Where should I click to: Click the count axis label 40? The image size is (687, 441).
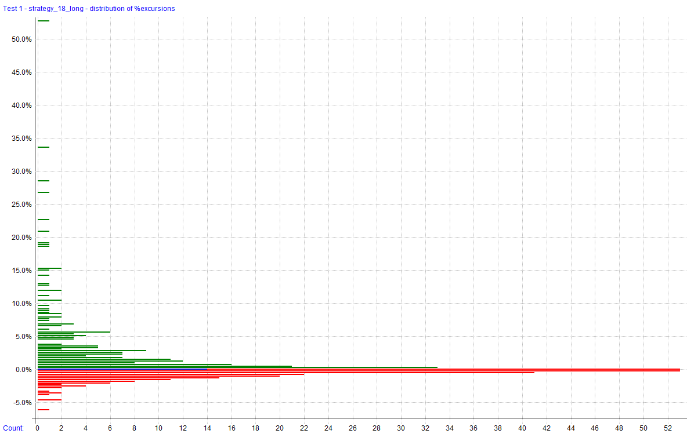click(522, 428)
